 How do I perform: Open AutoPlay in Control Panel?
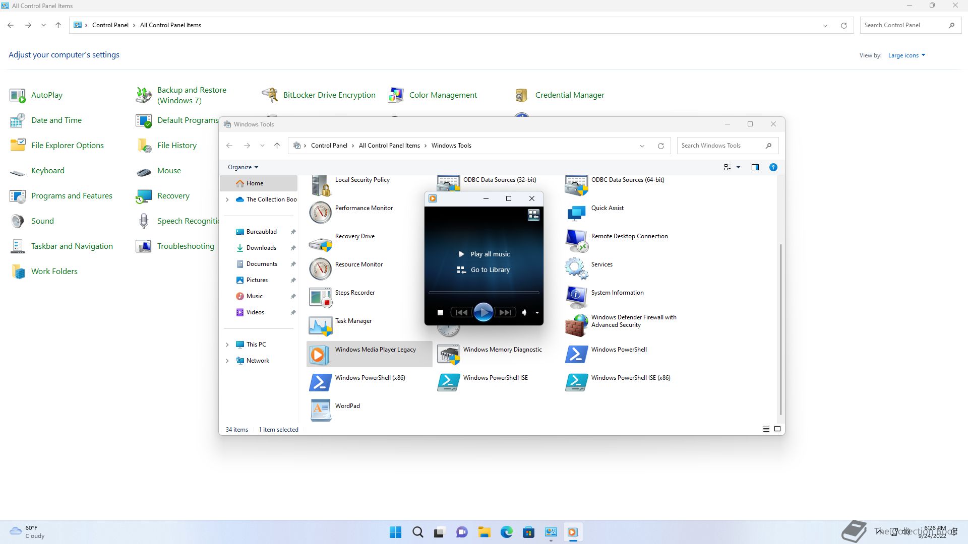(x=36, y=95)
